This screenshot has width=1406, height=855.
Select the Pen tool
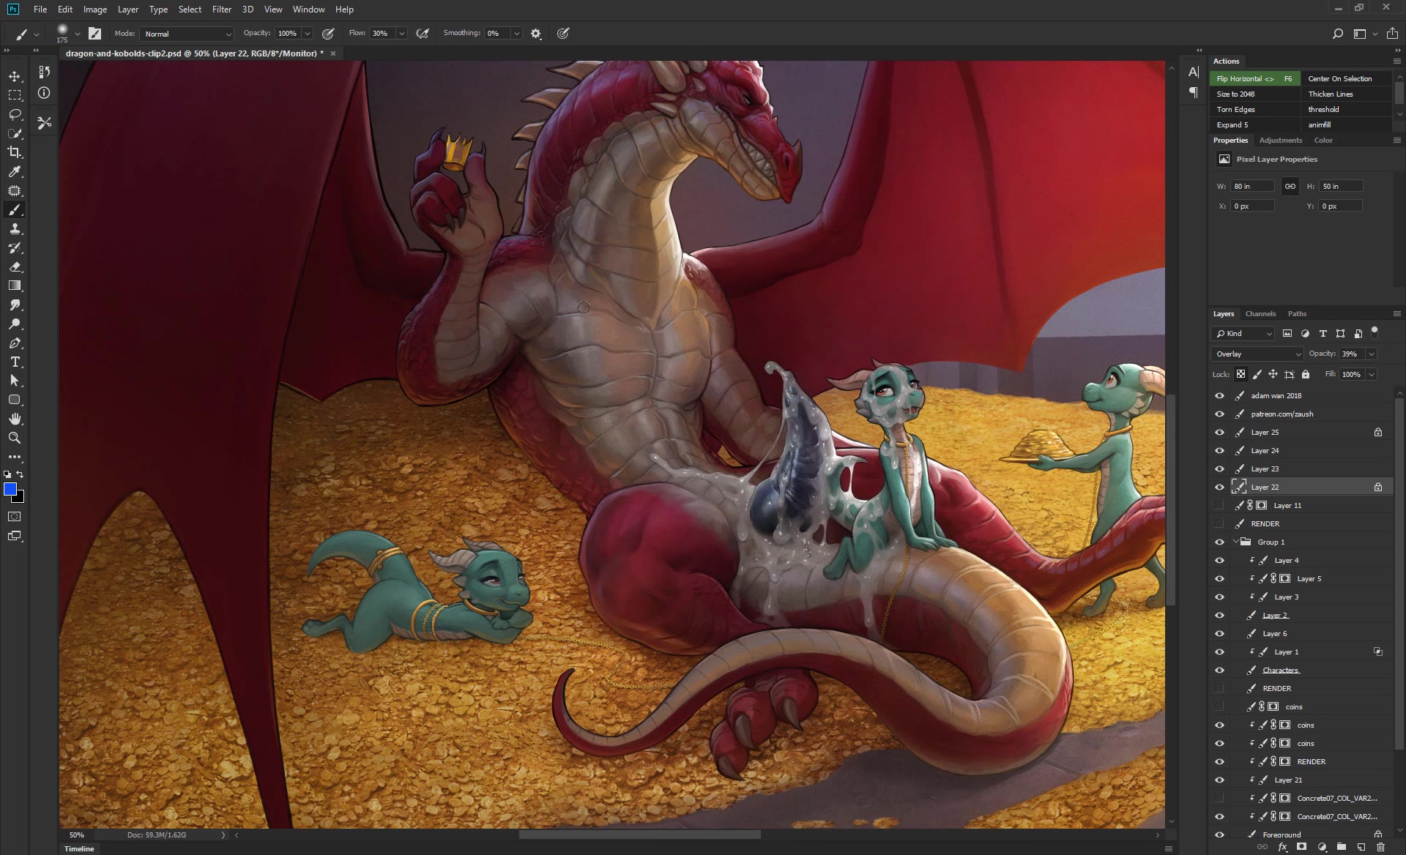coord(15,343)
